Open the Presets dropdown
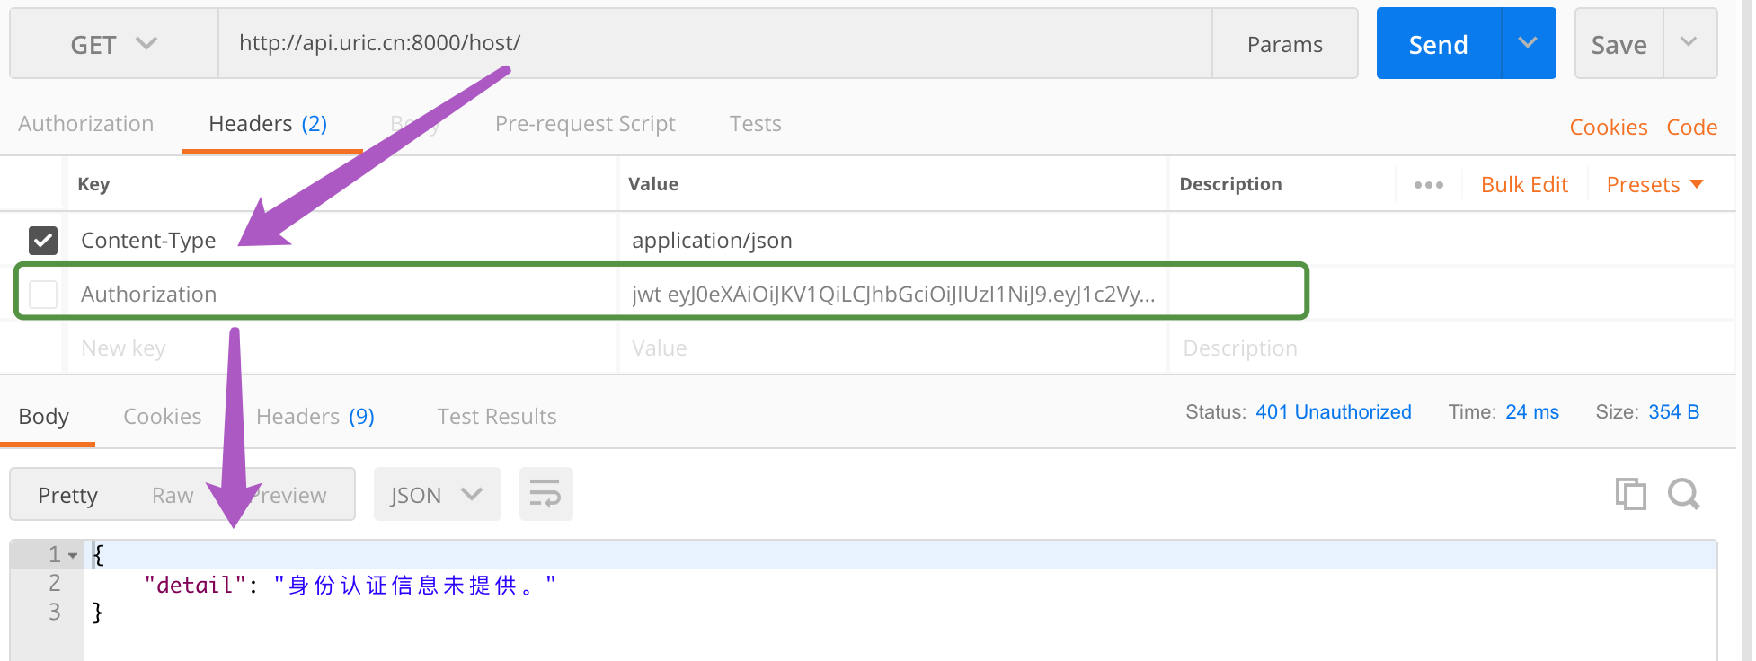This screenshot has height=661, width=1756. pos(1654,184)
